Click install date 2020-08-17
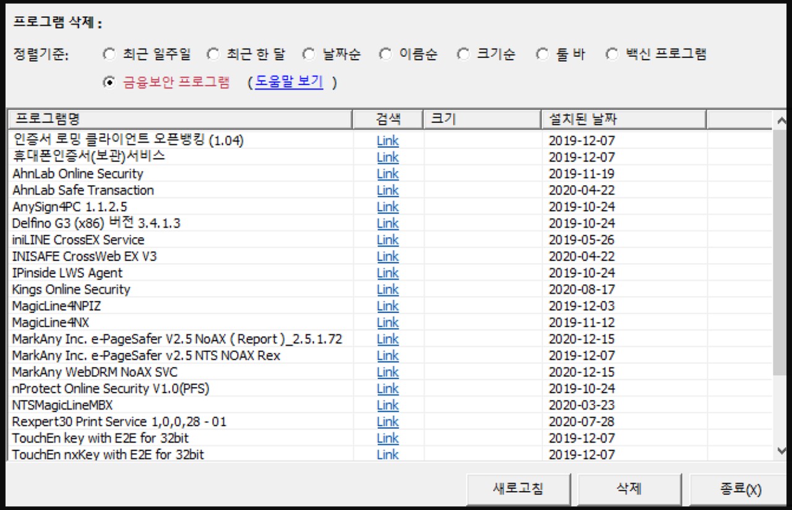Image resolution: width=792 pixels, height=510 pixels. [582, 290]
